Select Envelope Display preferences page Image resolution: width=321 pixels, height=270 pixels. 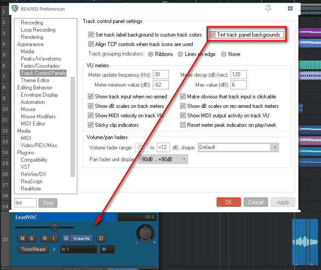point(39,95)
